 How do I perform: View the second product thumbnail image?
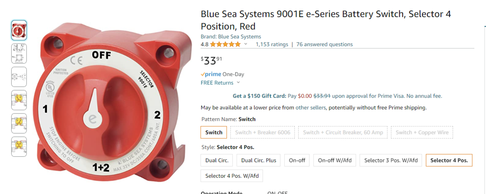pos(19,53)
